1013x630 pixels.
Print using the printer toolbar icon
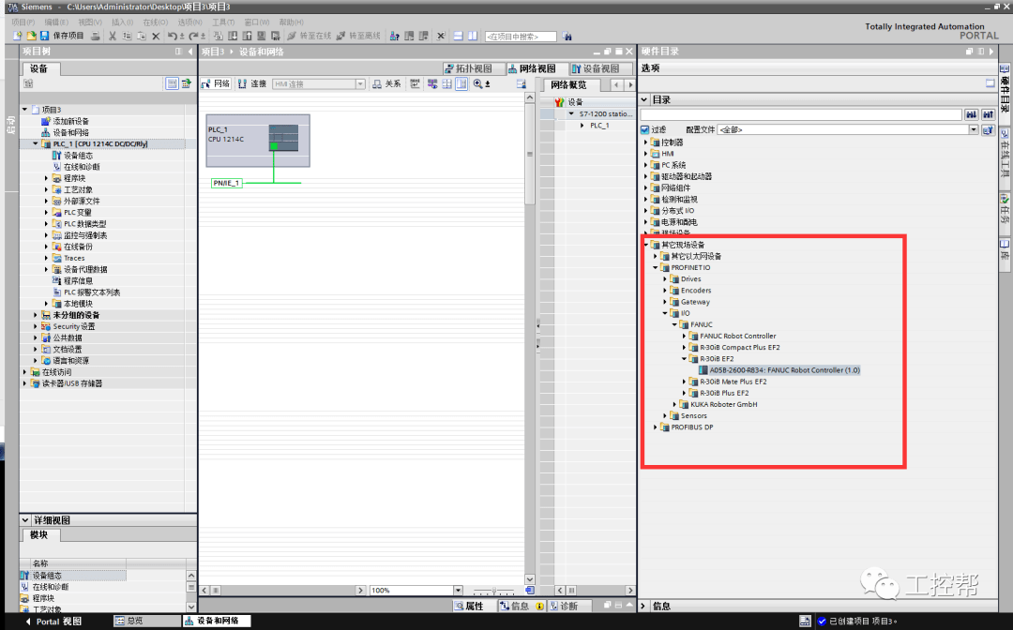(96, 37)
